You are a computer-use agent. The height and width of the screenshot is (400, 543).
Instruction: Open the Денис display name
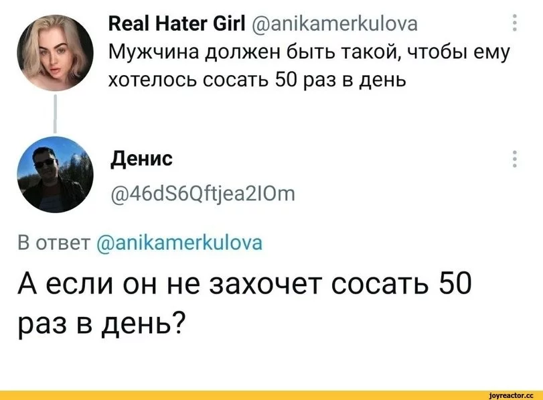pos(141,160)
